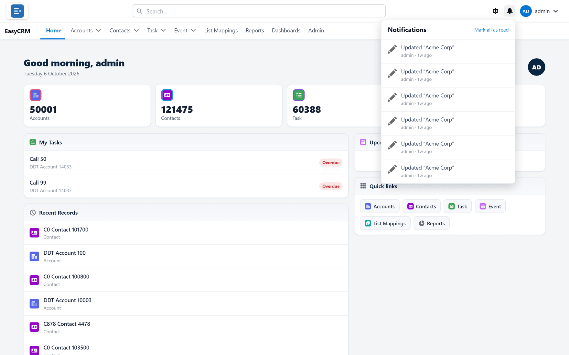Click the Accounts stat card icon
Image resolution: width=569 pixels, height=355 pixels.
pos(36,95)
